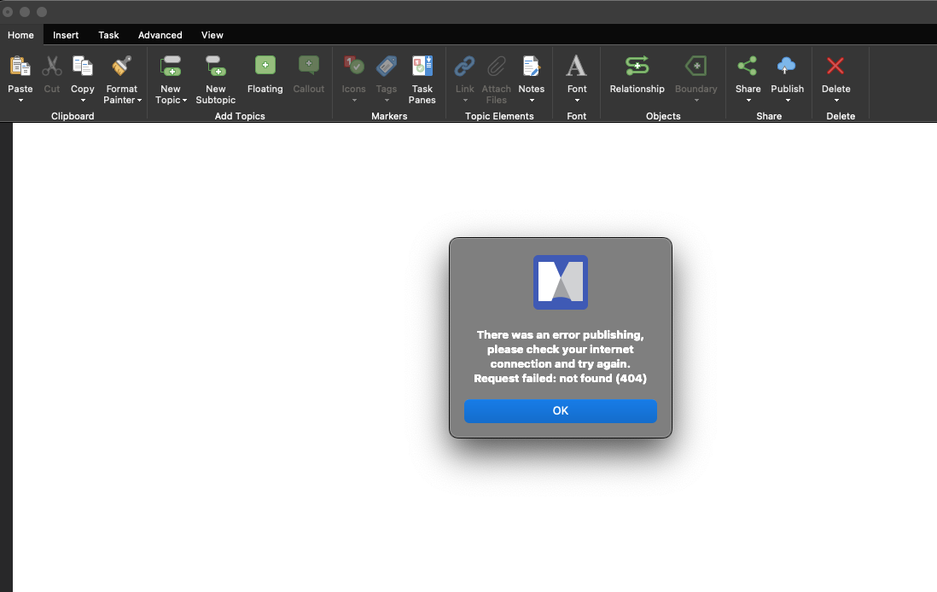Click the red Delete icon
937x592 pixels.
[835, 67]
